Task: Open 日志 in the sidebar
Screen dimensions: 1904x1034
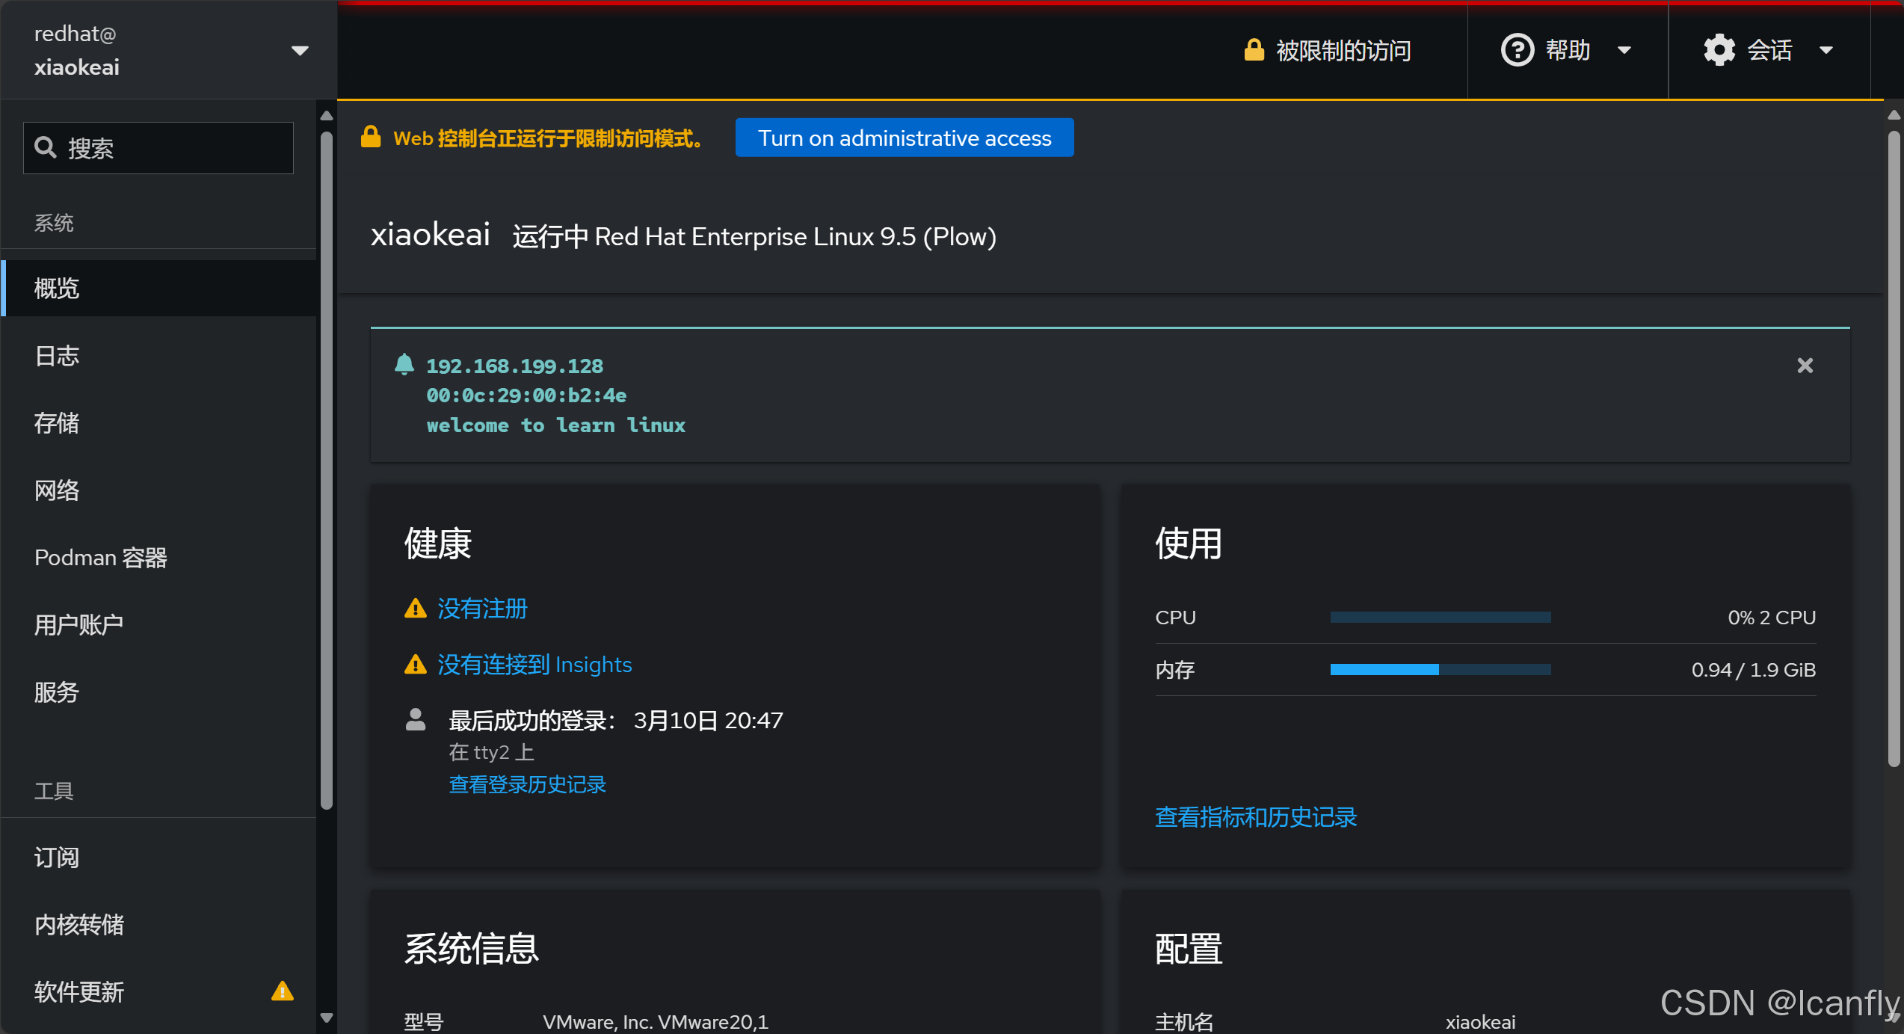Action: pos(159,355)
